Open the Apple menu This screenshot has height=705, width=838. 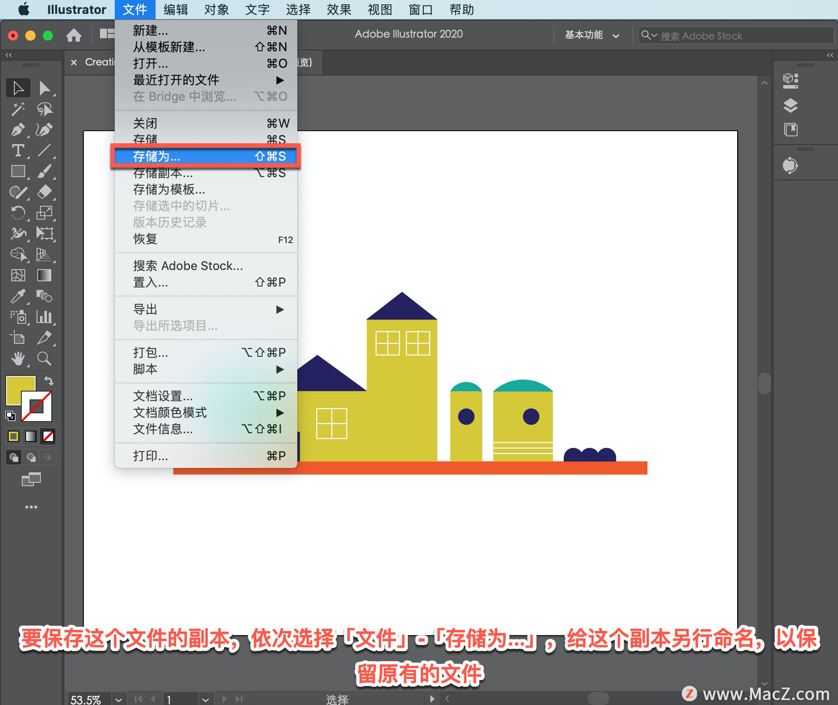coord(24,9)
